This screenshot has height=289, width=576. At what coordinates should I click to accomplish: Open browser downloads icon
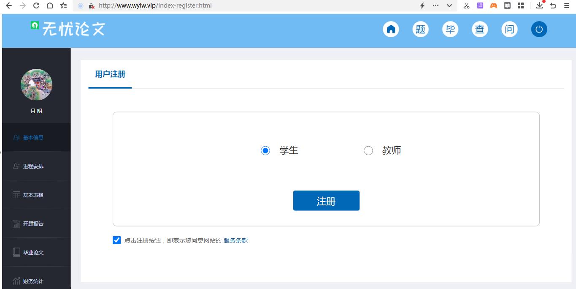(540, 5)
